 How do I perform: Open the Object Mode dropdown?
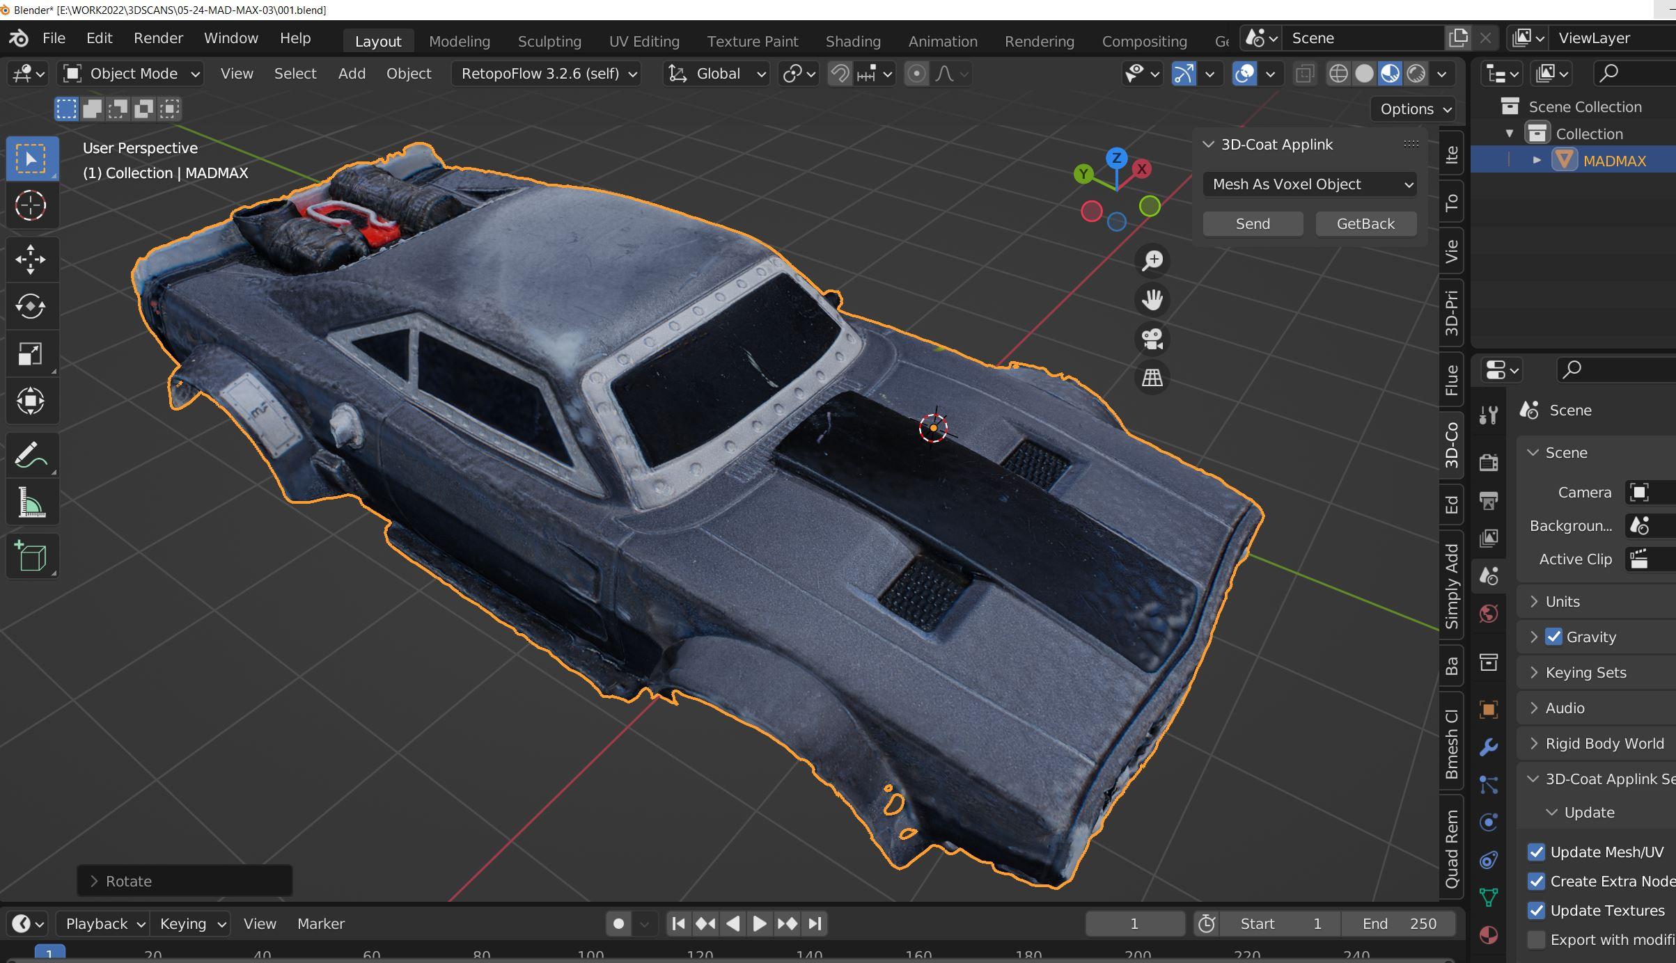tap(132, 74)
